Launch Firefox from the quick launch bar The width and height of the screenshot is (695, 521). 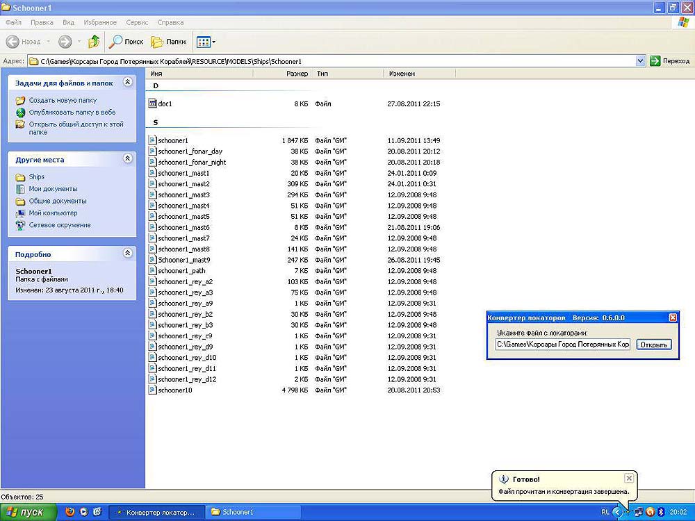[x=69, y=512]
